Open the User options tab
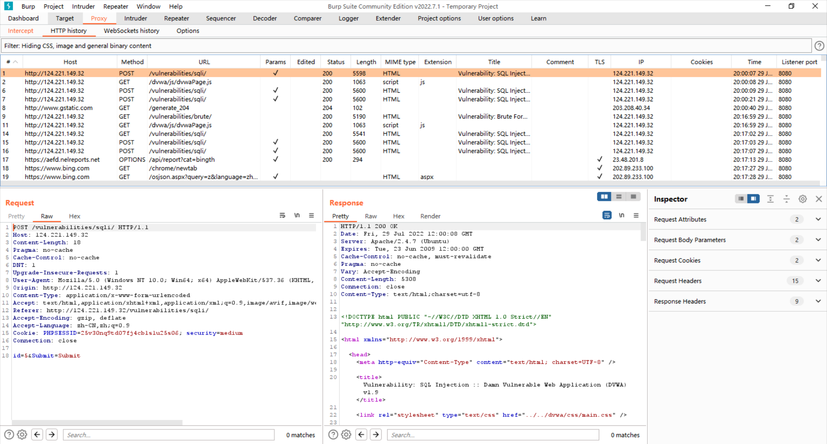The height and width of the screenshot is (444, 827). pyautogui.click(x=496, y=19)
